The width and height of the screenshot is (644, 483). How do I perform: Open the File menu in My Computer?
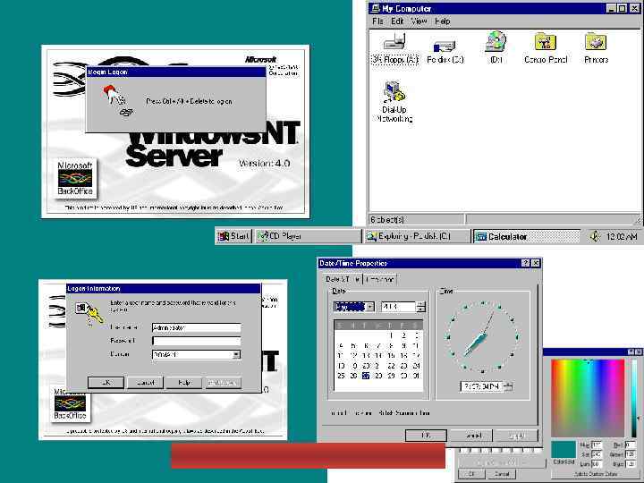pos(377,21)
